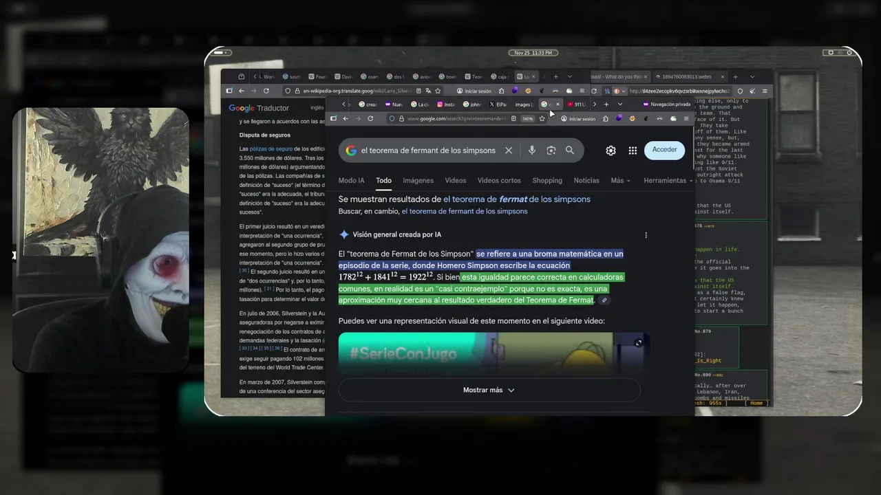Image resolution: width=881 pixels, height=495 pixels.
Task: Expand results with Mostrar más
Action: coord(489,390)
